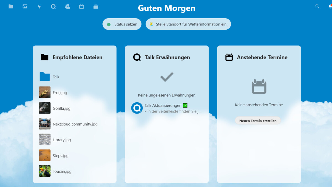332x187 pixels.
Task: Click the Nextcloud community.jpg file name
Action: tap(75, 124)
